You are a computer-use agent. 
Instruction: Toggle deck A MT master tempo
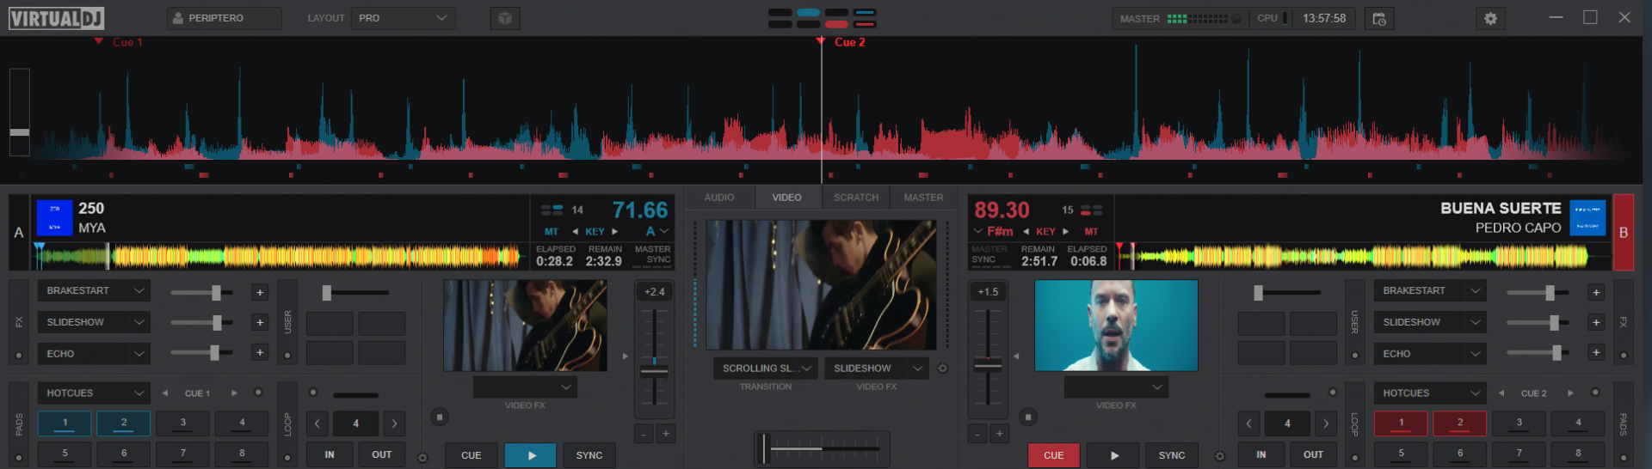coord(552,232)
